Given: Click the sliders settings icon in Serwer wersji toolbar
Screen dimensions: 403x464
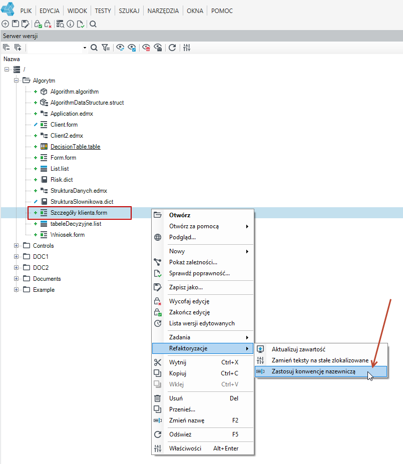Looking at the screenshot, I should [187, 48].
